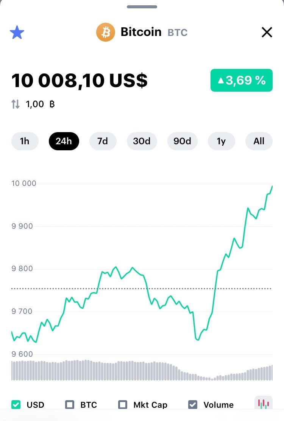Show the 30d price chart
284x421 pixels.
(x=142, y=141)
